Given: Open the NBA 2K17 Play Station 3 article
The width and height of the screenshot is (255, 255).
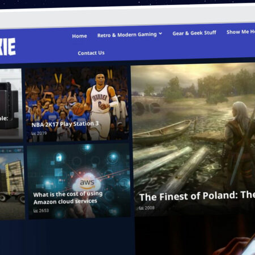Looking at the screenshot, I should coord(65,124).
